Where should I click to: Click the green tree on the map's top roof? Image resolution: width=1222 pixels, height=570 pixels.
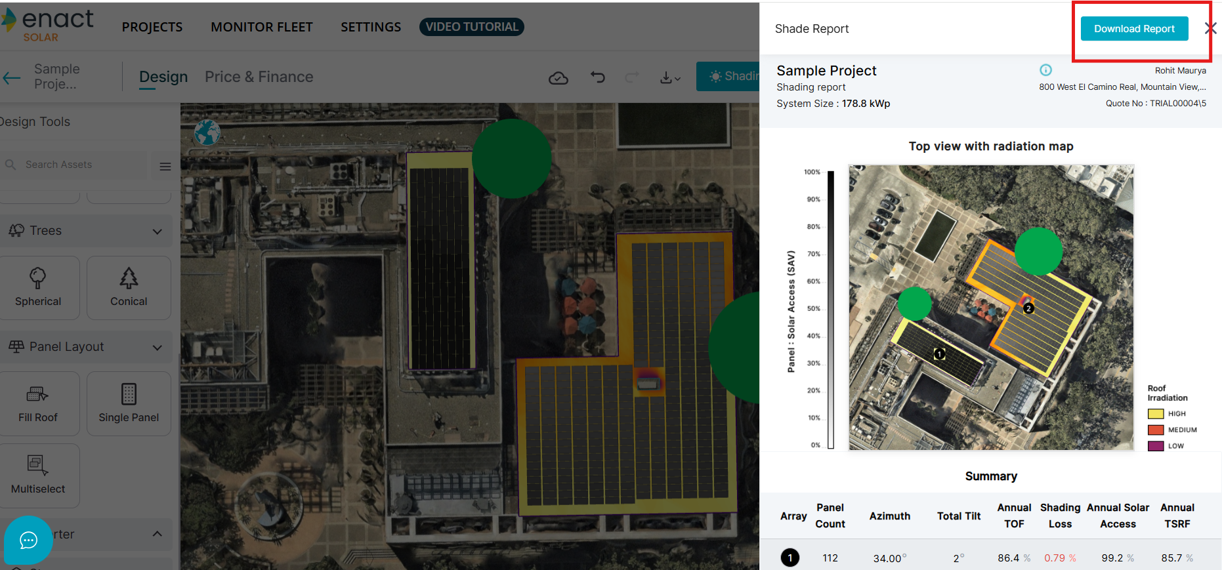[x=511, y=158]
